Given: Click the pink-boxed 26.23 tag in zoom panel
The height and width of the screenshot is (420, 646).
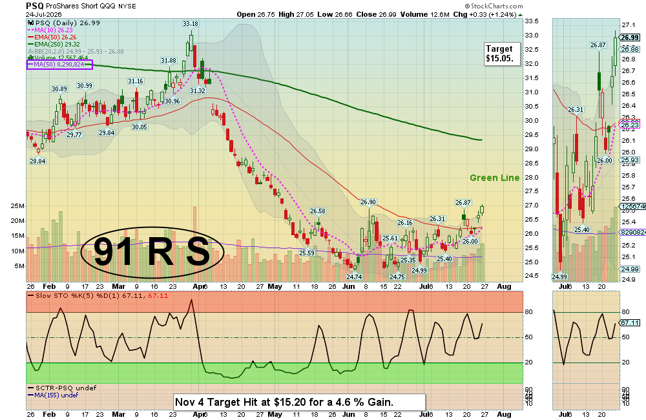Looking at the screenshot, I should point(630,125).
